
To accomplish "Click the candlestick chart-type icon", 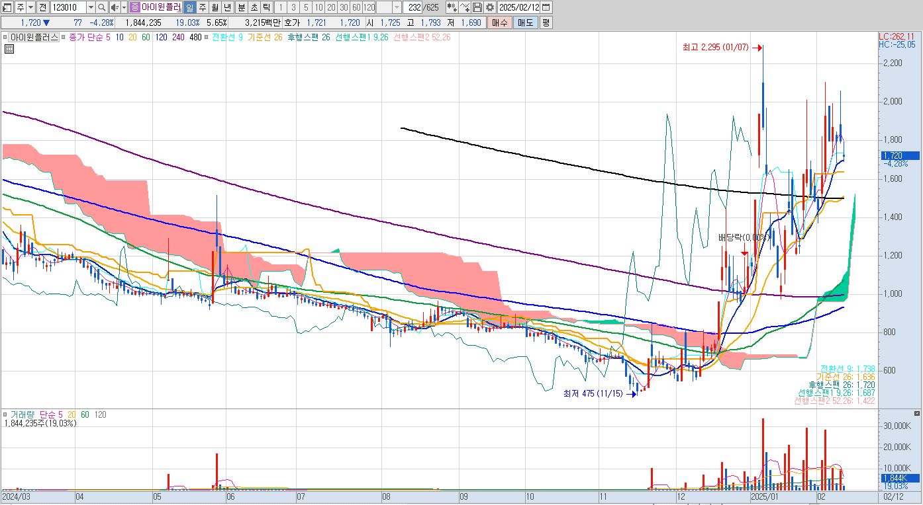I will (452, 7).
